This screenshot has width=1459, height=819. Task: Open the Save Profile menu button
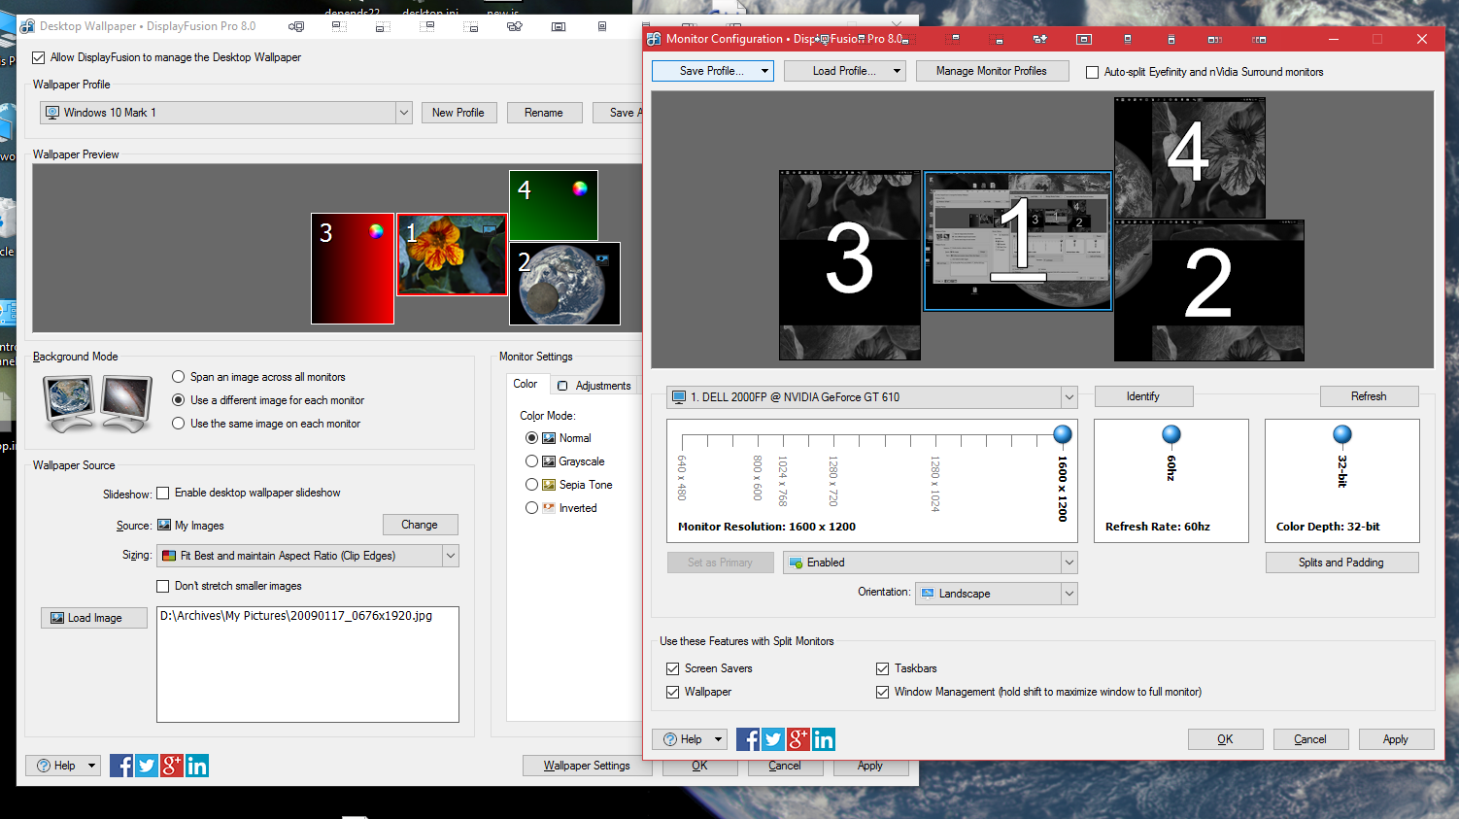(x=712, y=71)
